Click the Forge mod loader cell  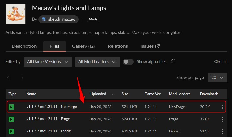tap(174, 119)
